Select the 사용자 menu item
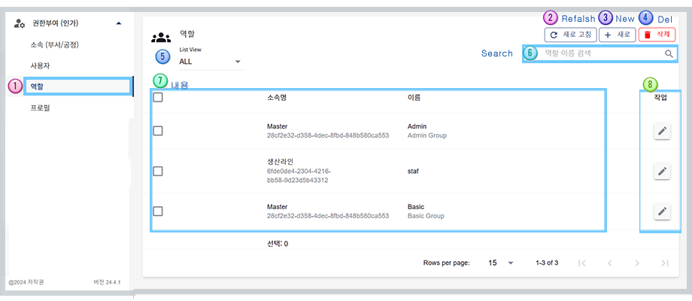This screenshot has height=301, width=692. click(x=40, y=66)
